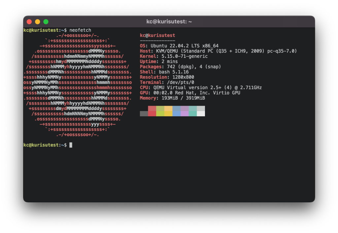Click the Packages line showing 742 (dpkg)
This screenshot has width=338, height=233.
180,67
